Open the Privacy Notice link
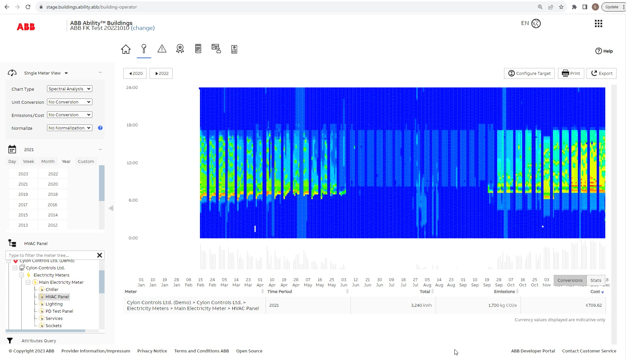The width and height of the screenshot is (626, 359). pos(152,351)
